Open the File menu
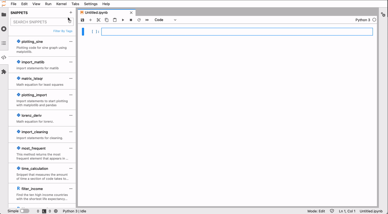This screenshot has width=388, height=214. (x=13, y=4)
